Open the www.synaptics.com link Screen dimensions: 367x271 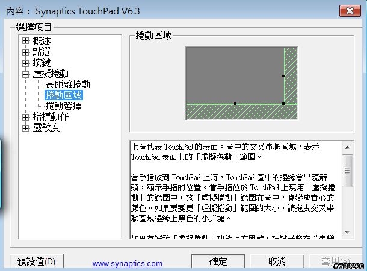click(128, 264)
